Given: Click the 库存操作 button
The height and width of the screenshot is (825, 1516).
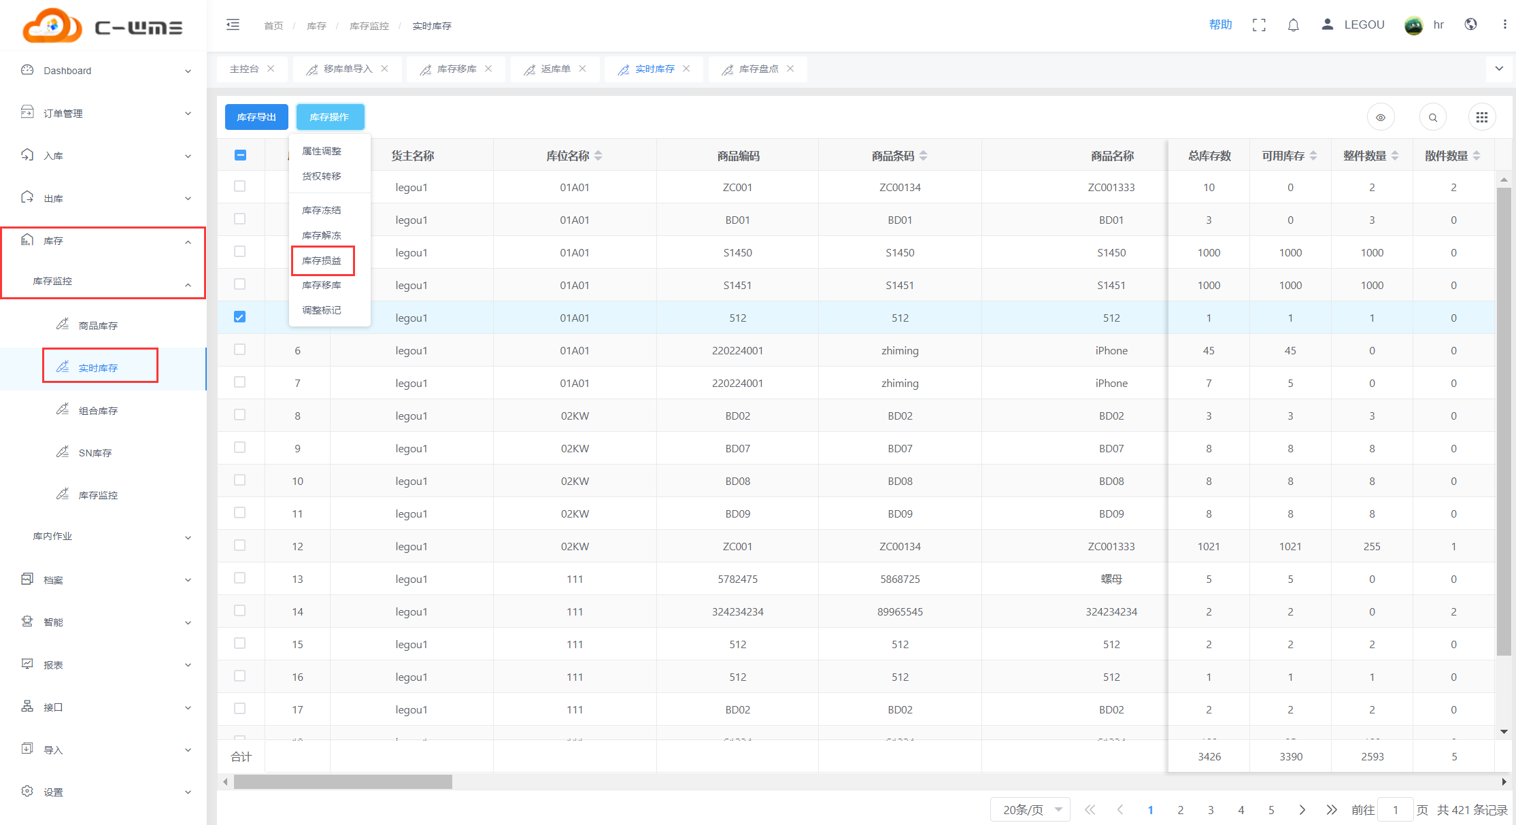Looking at the screenshot, I should pyautogui.click(x=330, y=117).
